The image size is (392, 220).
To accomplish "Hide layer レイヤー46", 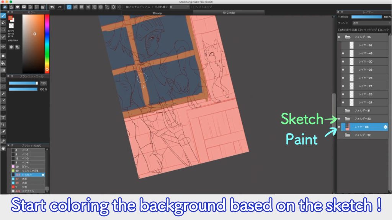I will pyautogui.click(x=343, y=53).
